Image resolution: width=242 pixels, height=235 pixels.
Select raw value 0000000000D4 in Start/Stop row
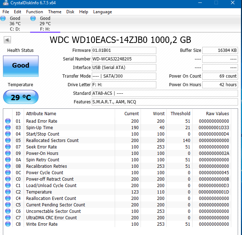[214, 134]
